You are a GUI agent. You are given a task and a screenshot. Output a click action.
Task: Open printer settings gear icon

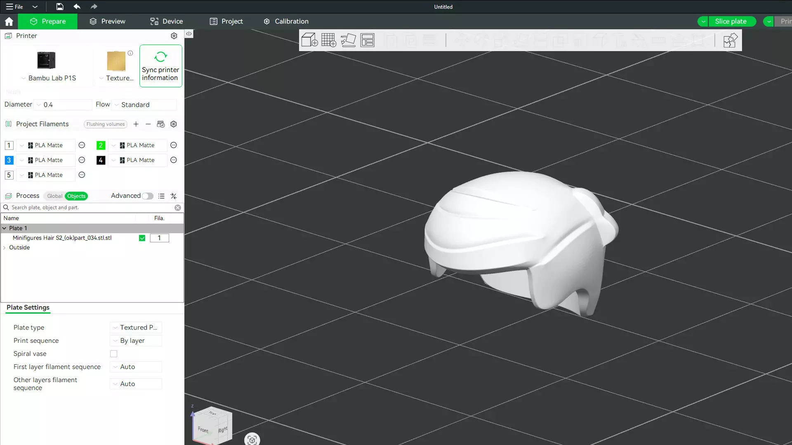tap(174, 36)
